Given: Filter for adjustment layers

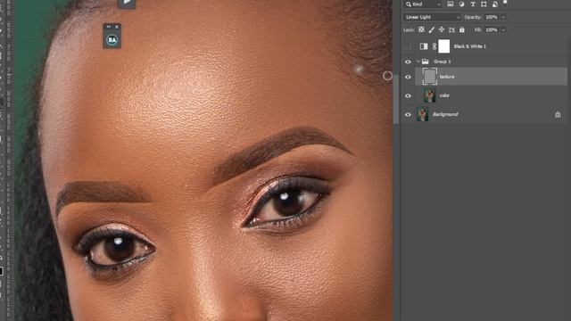Looking at the screenshot, I should 461,4.
